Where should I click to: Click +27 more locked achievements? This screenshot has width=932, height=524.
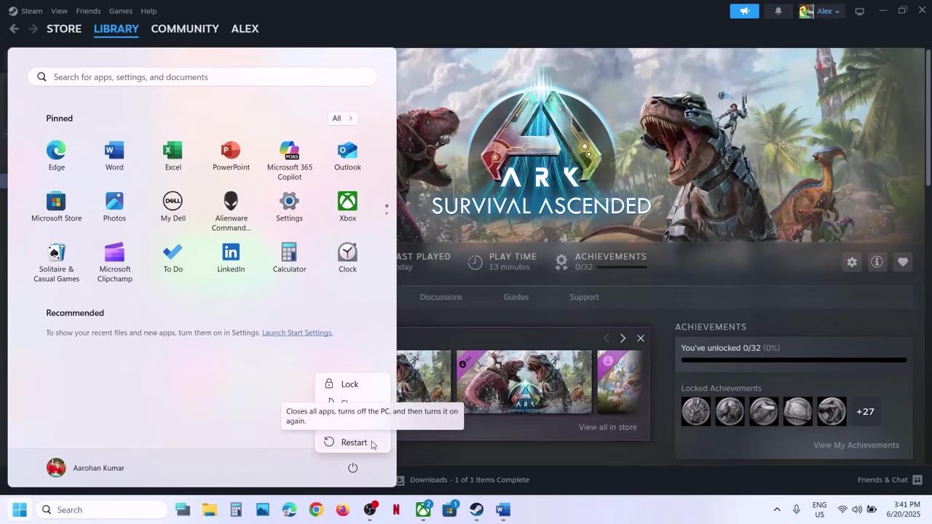click(x=865, y=411)
